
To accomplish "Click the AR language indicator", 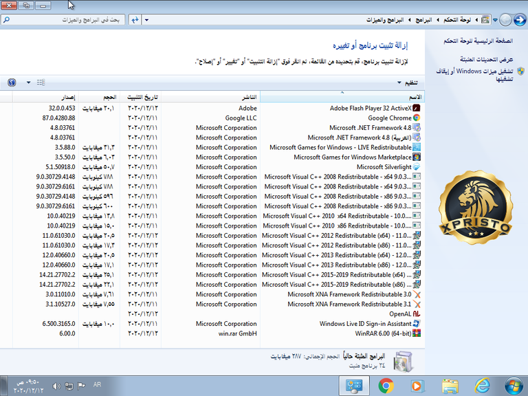I will pyautogui.click(x=97, y=384).
